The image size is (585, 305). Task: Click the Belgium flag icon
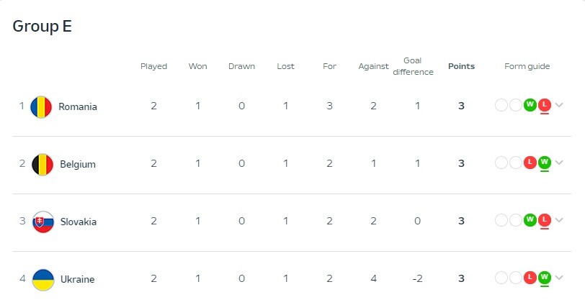tap(43, 164)
